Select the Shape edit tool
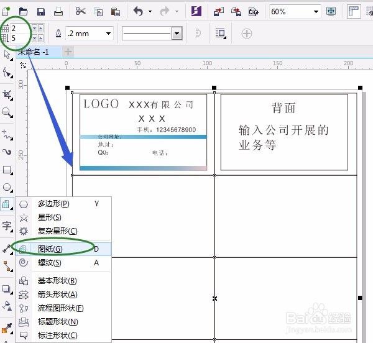Screen dimensions: 373x343 [x=7, y=73]
